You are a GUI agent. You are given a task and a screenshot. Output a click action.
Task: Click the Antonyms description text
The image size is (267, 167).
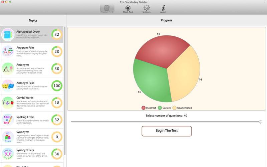click(x=30, y=70)
